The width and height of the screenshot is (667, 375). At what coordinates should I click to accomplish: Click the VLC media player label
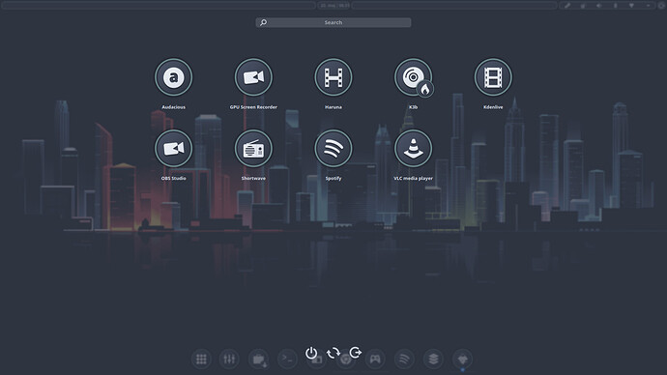pyautogui.click(x=414, y=178)
